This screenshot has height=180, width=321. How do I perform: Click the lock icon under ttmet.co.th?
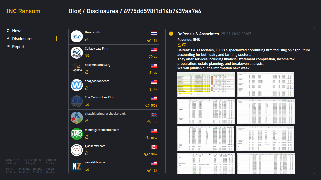point(87,39)
